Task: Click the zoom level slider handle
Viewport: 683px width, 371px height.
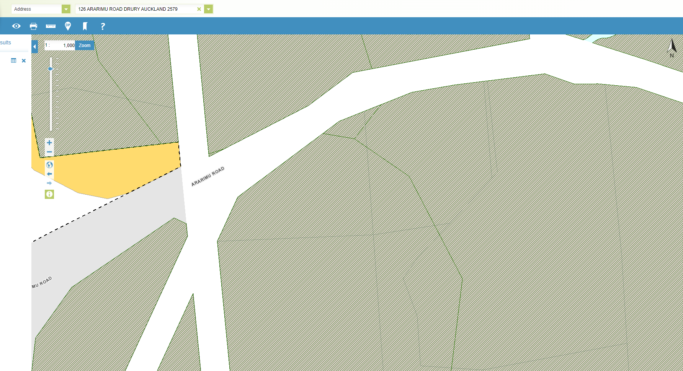Action: [x=51, y=69]
